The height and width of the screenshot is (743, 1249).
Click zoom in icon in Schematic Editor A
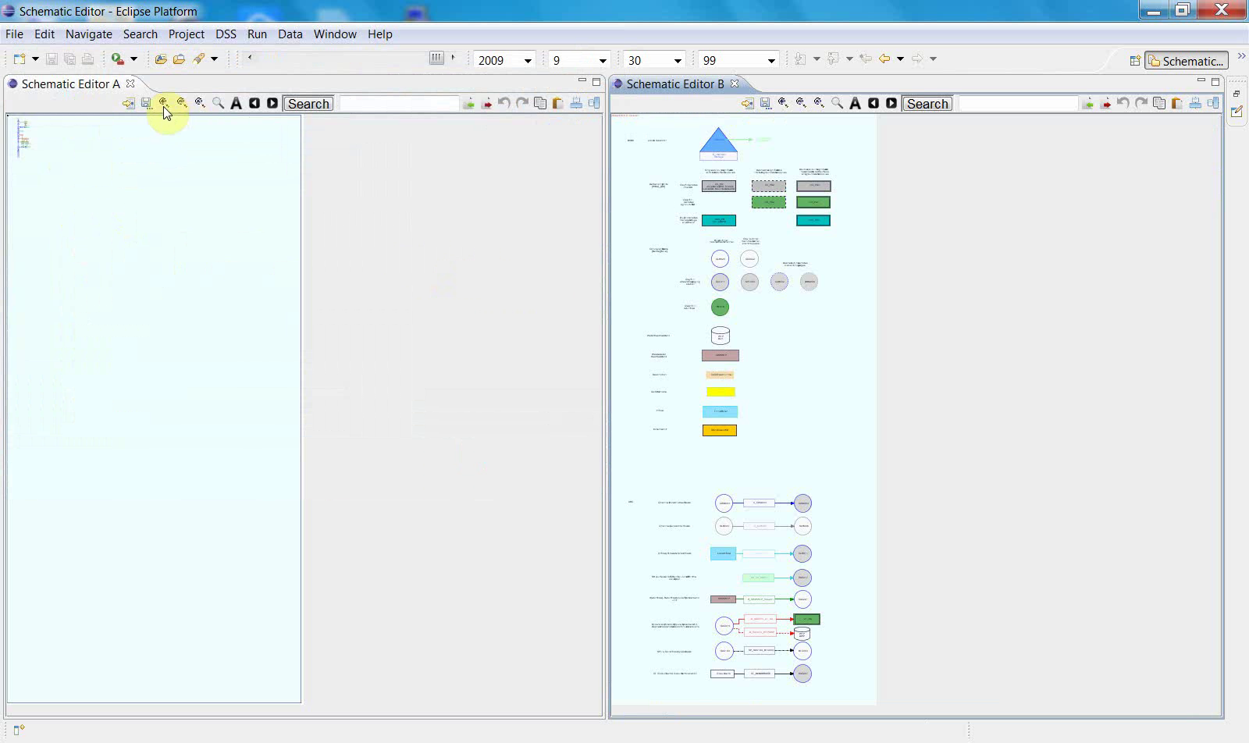pyautogui.click(x=164, y=103)
